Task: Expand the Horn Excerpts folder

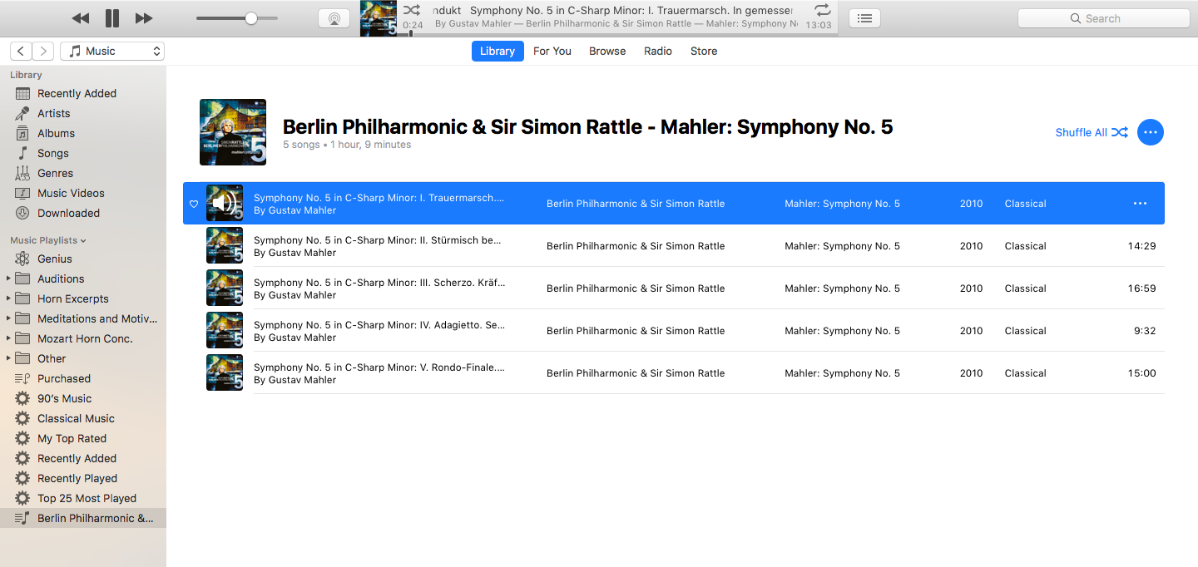Action: coord(9,298)
